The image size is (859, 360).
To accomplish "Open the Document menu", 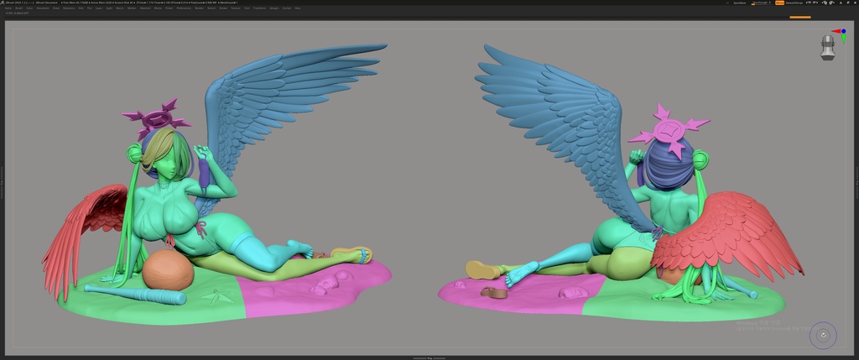I will click(x=43, y=8).
